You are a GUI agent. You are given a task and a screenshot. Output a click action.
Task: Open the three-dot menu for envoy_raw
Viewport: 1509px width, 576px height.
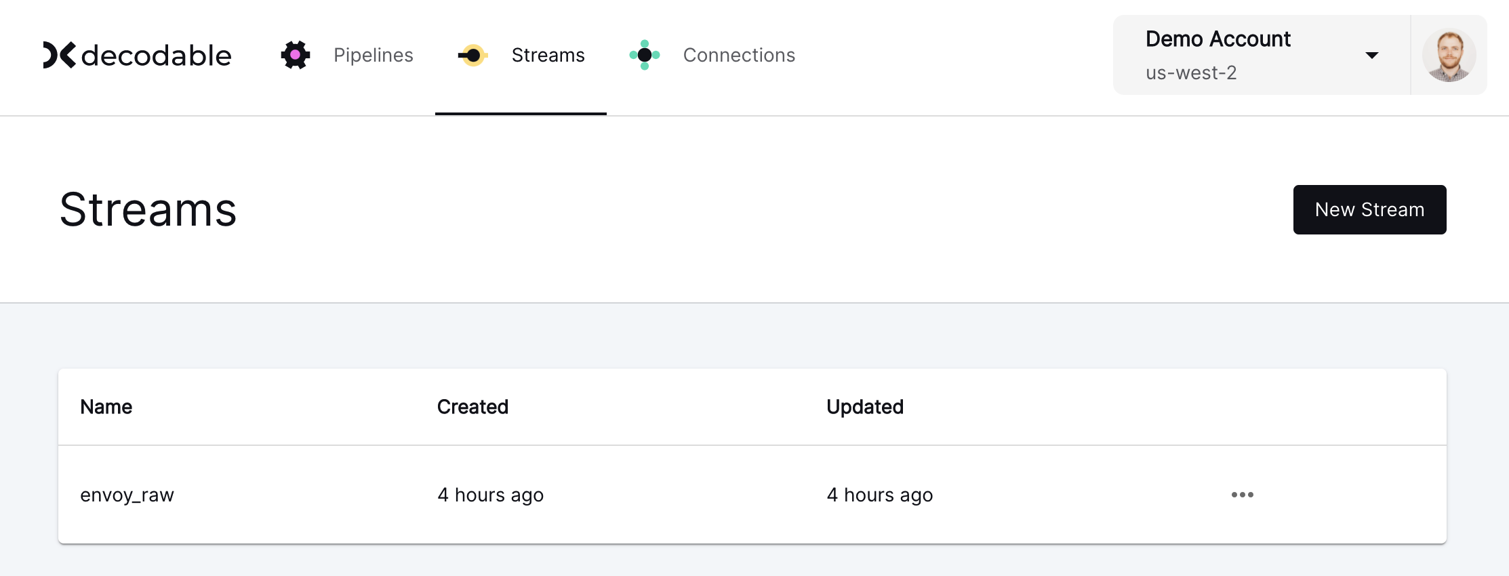click(x=1242, y=495)
